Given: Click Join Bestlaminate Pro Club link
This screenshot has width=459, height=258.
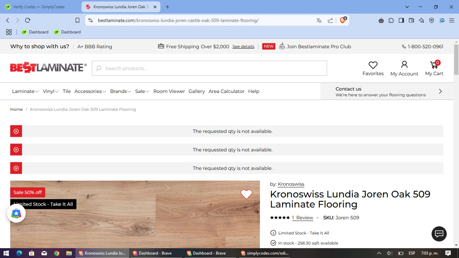Looking at the screenshot, I should coord(319,47).
